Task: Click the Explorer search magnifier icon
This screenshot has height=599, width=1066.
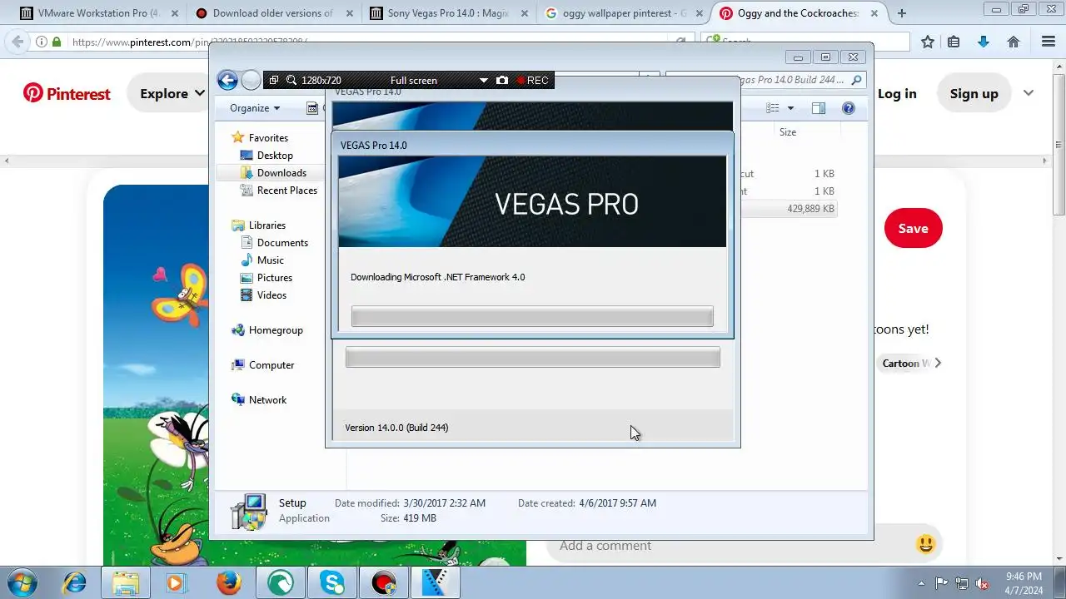Action: (x=855, y=81)
